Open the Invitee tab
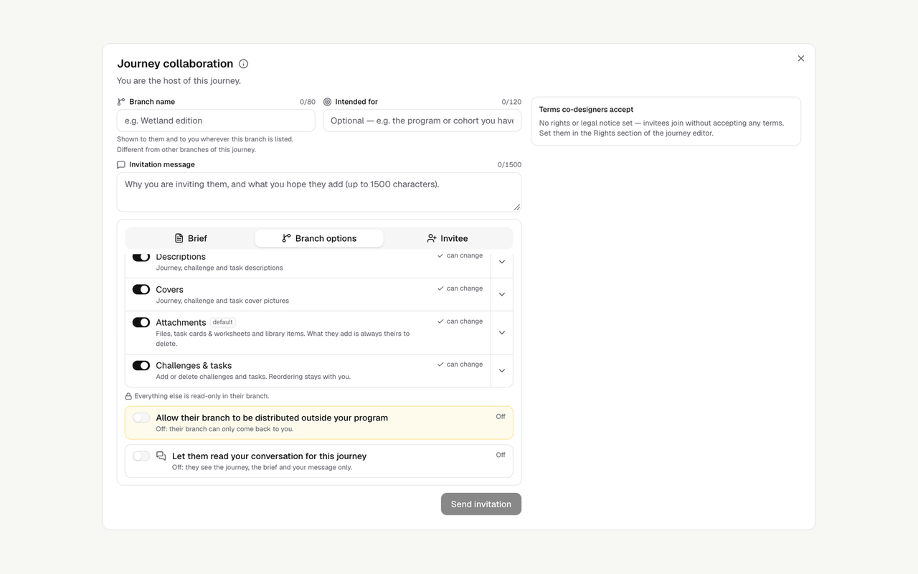The image size is (918, 574). point(448,238)
